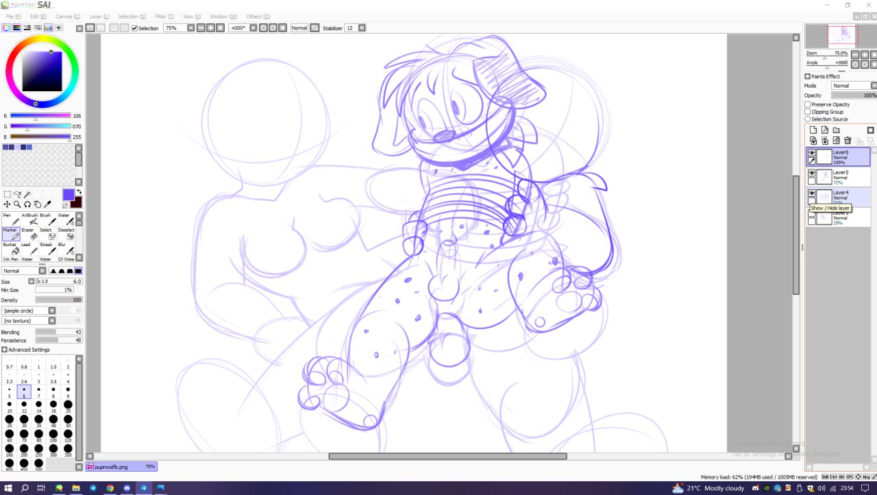The image size is (877, 495).
Task: Open the brush shape (simple circle) dropdown
Action: coord(52,311)
